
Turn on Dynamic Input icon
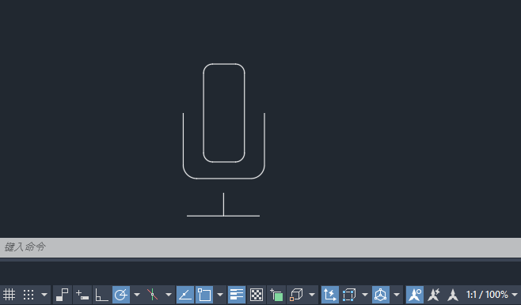pos(82,295)
